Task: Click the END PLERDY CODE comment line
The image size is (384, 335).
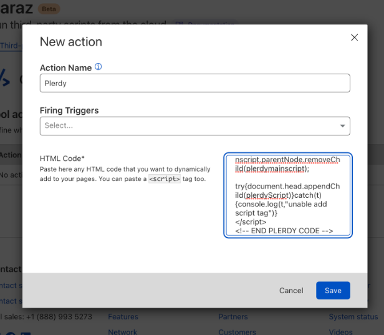Action: click(284, 231)
